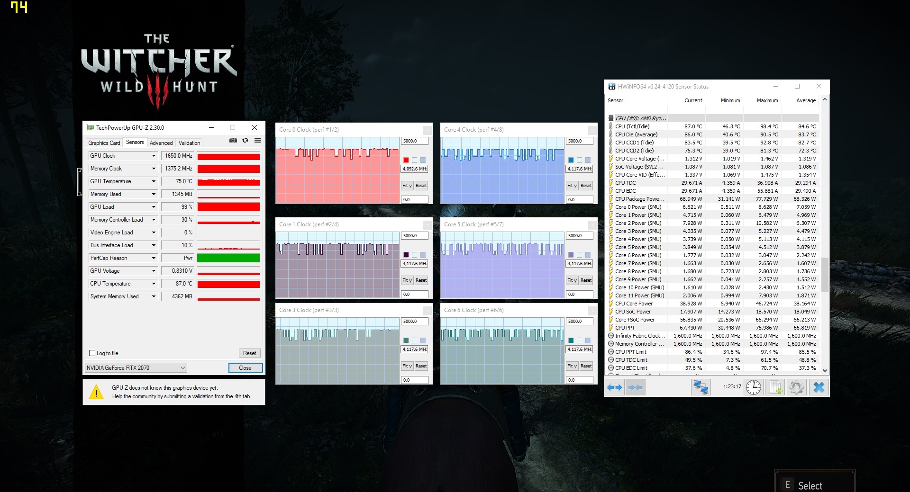Click icon beside CPU PPT Limit row

[610, 352]
